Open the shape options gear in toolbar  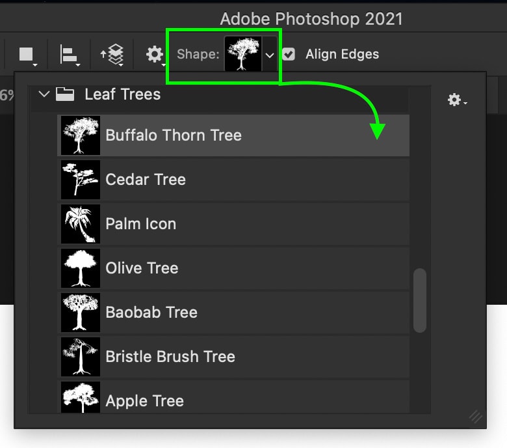155,55
